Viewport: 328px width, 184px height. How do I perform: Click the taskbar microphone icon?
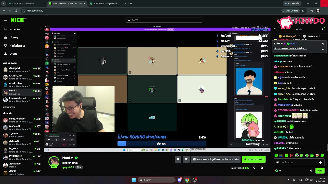[x=294, y=180]
